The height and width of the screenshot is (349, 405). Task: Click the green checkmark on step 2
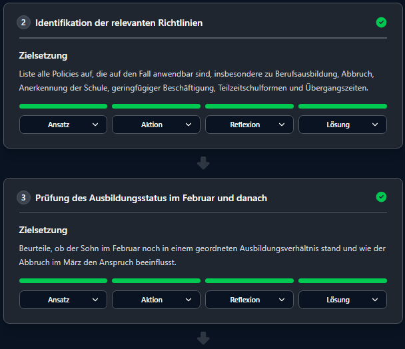pyautogui.click(x=381, y=23)
